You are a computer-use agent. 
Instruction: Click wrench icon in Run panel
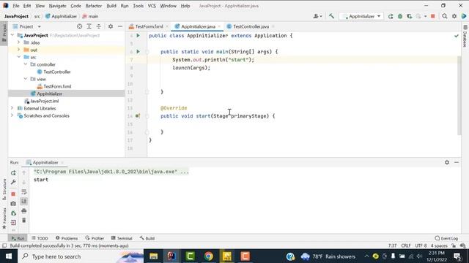pyautogui.click(x=13, y=182)
